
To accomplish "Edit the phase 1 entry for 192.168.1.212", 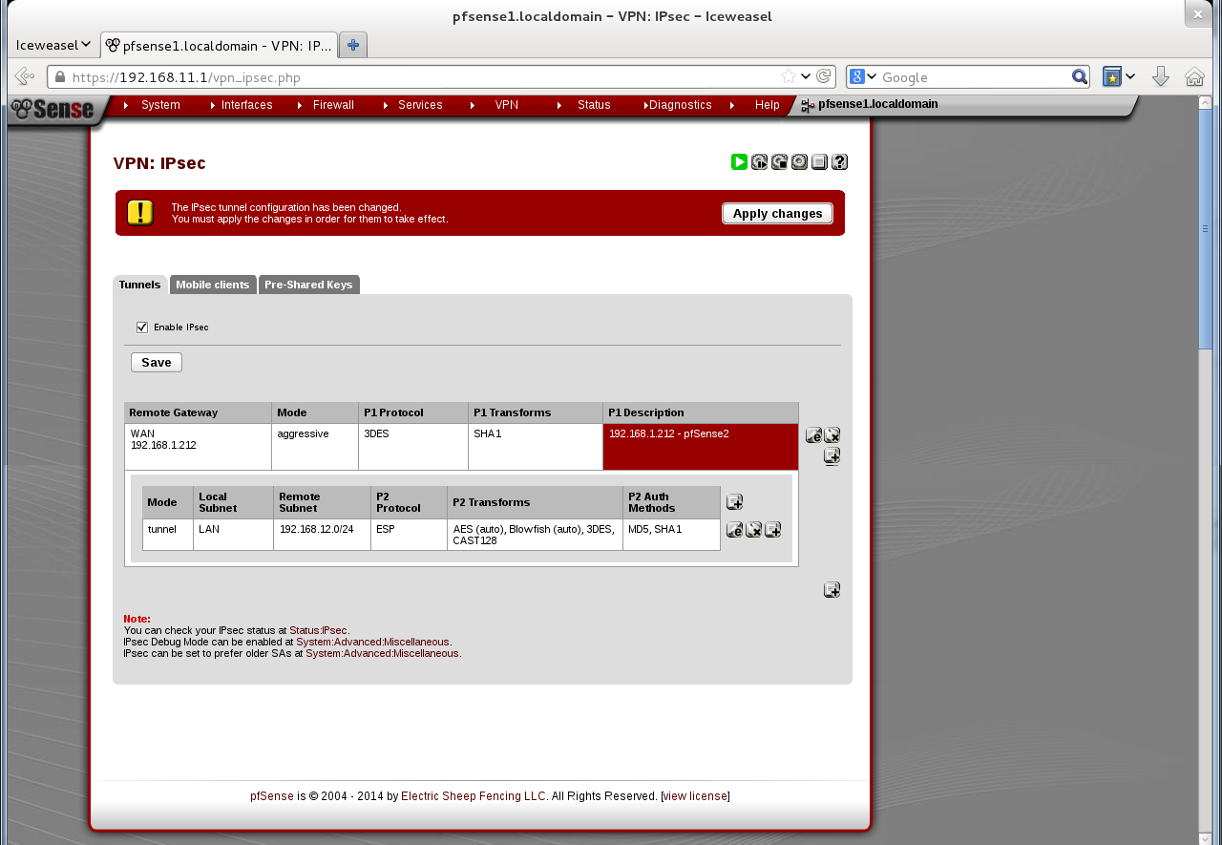I will 813,435.
